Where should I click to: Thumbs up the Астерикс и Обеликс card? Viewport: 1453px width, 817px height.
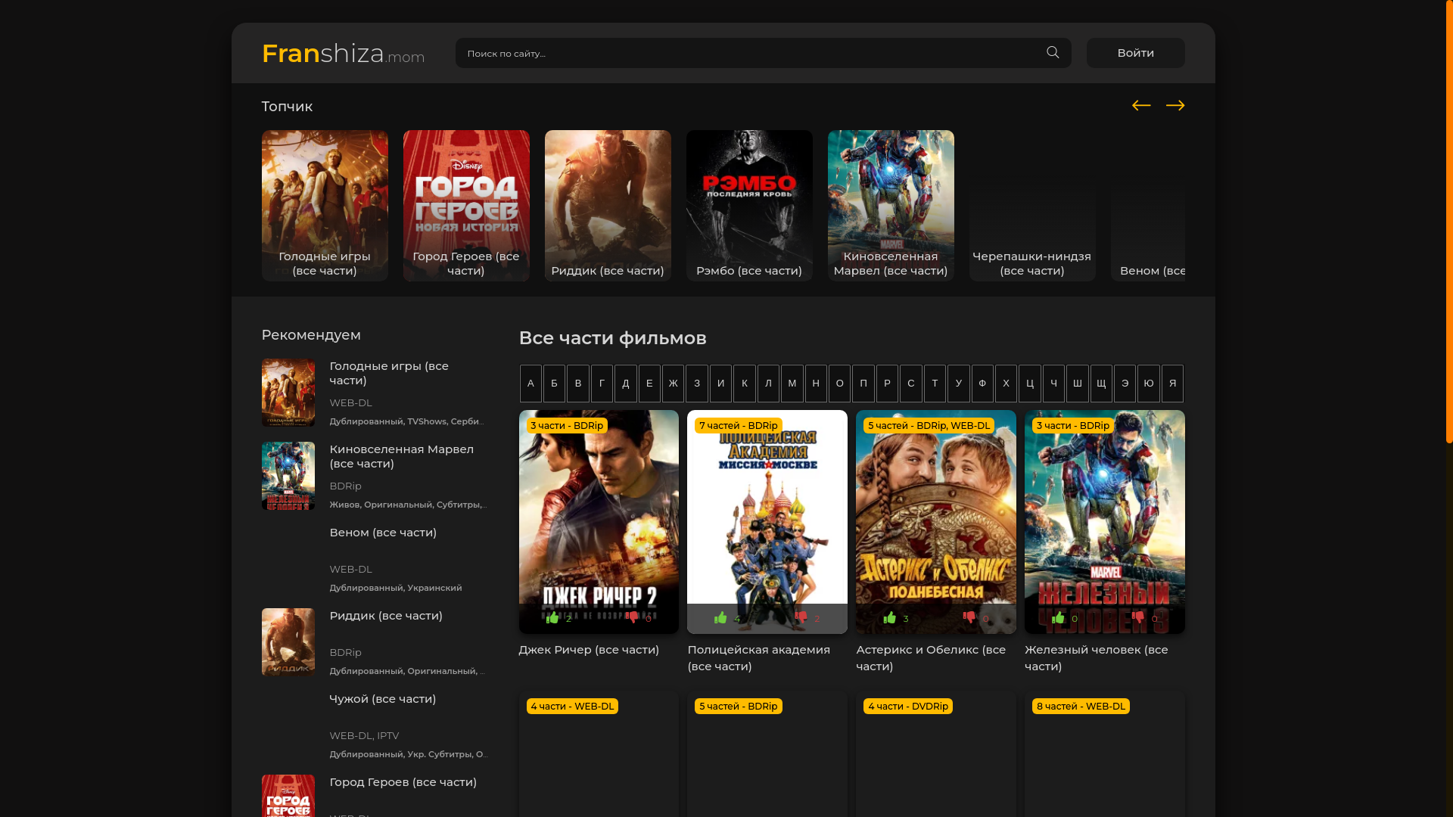(x=890, y=618)
